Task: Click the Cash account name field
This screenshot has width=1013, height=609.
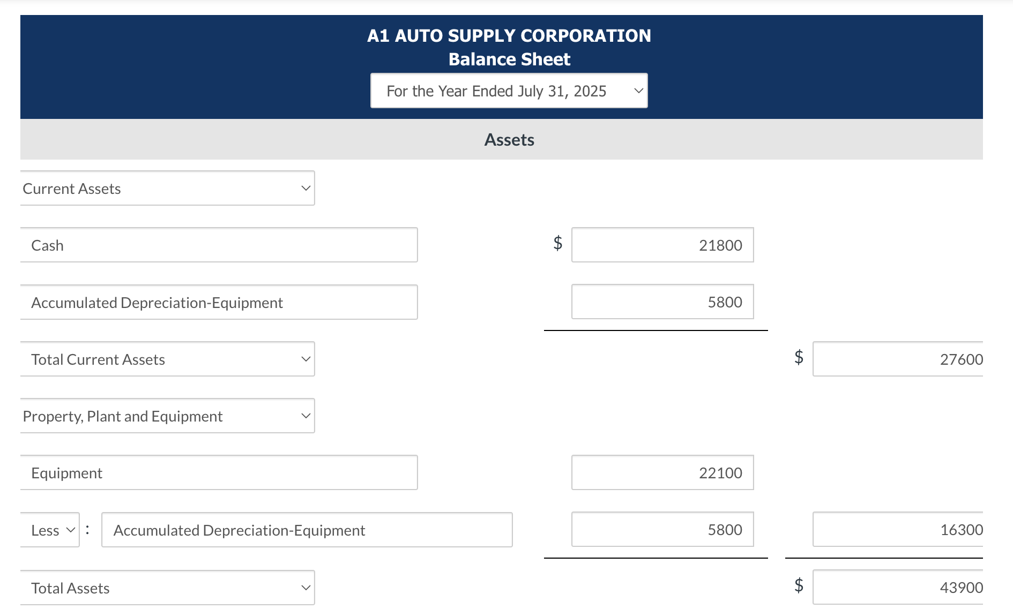Action: (219, 245)
